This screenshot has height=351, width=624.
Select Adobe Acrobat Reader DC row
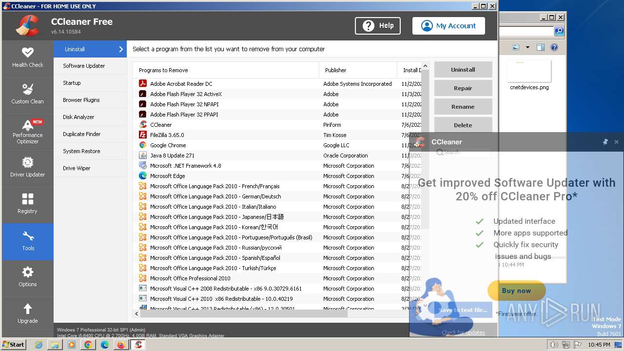click(x=278, y=84)
